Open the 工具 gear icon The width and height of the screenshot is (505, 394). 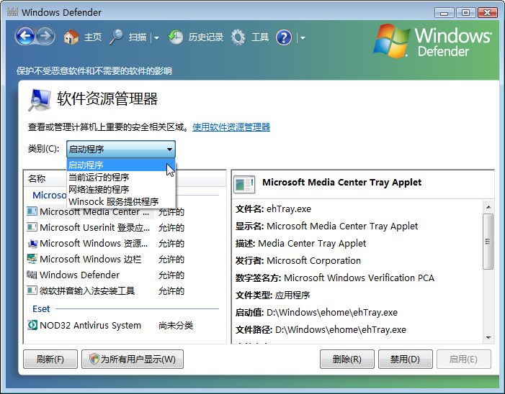coord(238,37)
